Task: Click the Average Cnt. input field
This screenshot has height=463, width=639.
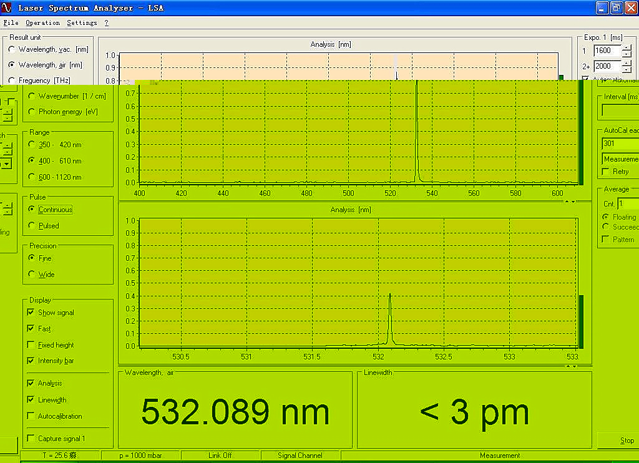Action: tap(628, 203)
